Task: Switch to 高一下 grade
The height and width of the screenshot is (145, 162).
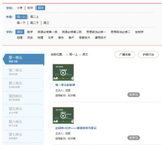Action: pos(21,23)
